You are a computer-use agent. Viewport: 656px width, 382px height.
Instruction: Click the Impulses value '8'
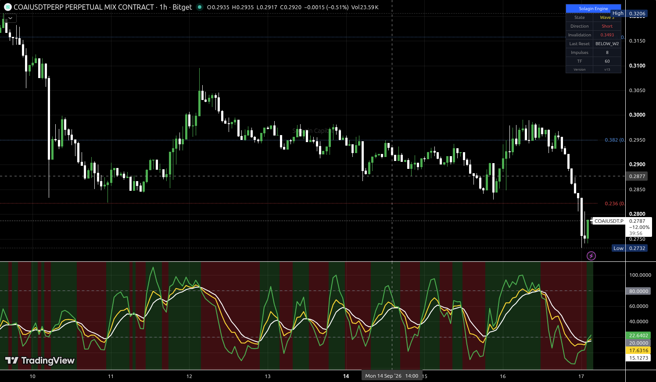pyautogui.click(x=607, y=53)
